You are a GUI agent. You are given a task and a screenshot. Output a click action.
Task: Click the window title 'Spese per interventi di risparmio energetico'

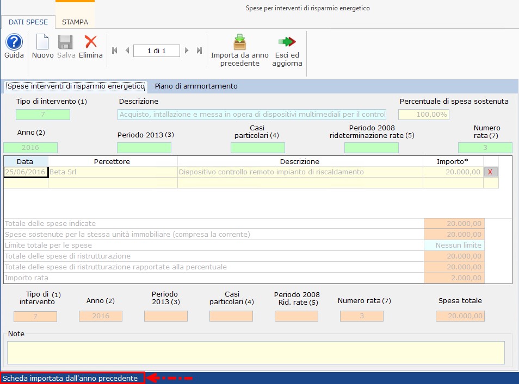[x=308, y=8]
